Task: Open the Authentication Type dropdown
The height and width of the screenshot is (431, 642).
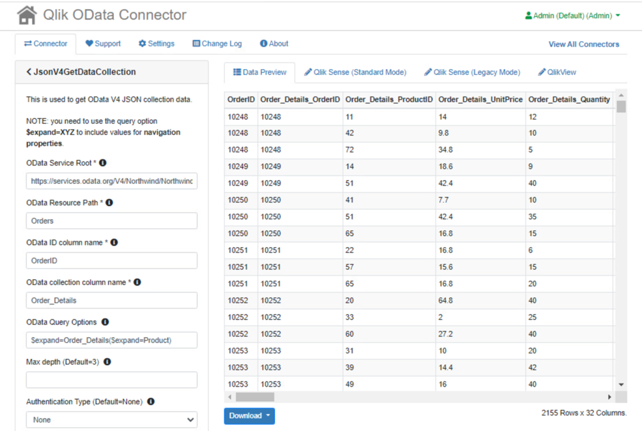Action: pyautogui.click(x=111, y=420)
